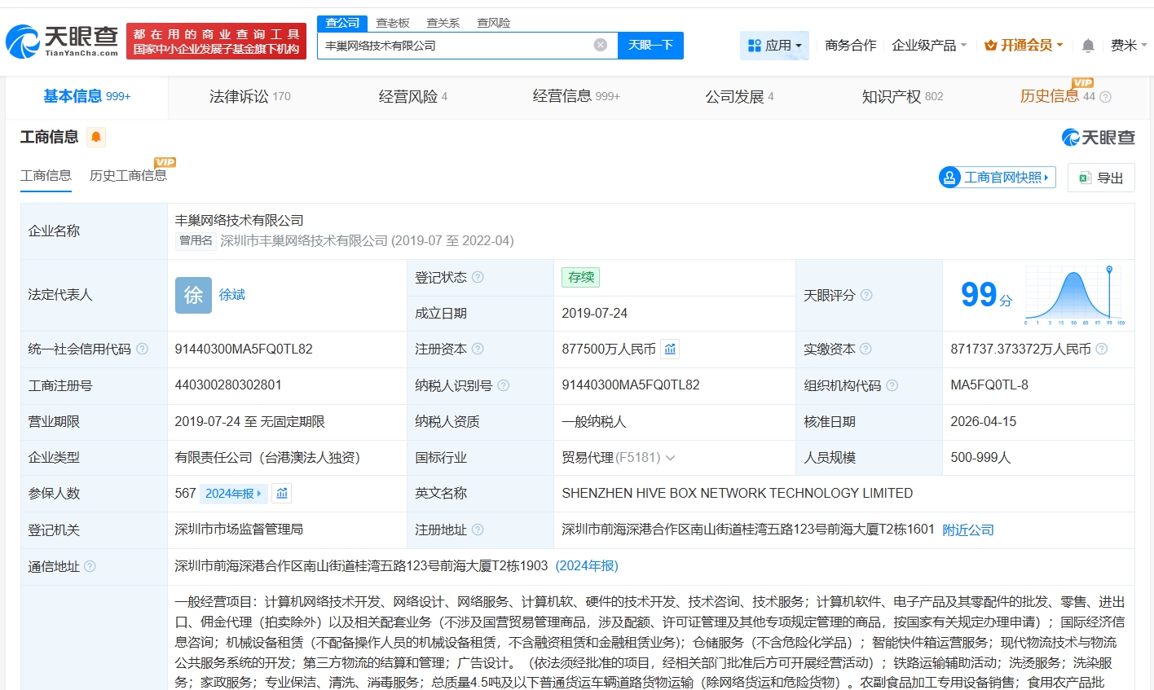Viewport: 1154px width, 690px height.
Task: Clear the search box with X icon
Action: click(601, 45)
